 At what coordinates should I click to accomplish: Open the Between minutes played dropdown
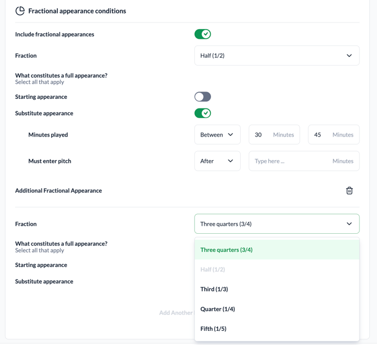coord(217,135)
